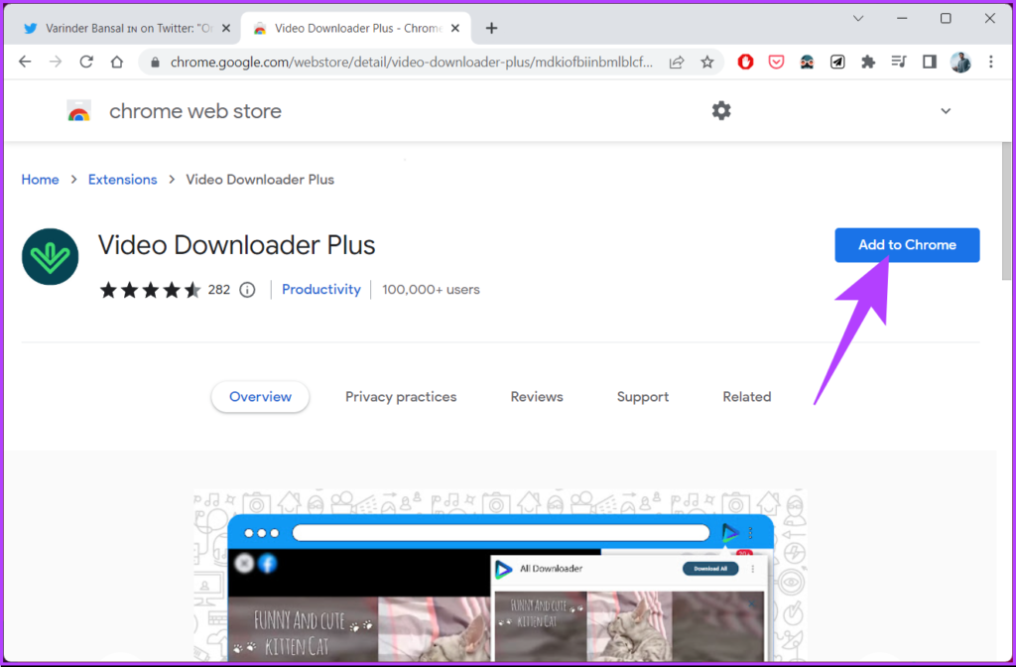This screenshot has width=1016, height=667.
Task: Open the Reviews tab
Action: [x=537, y=397]
